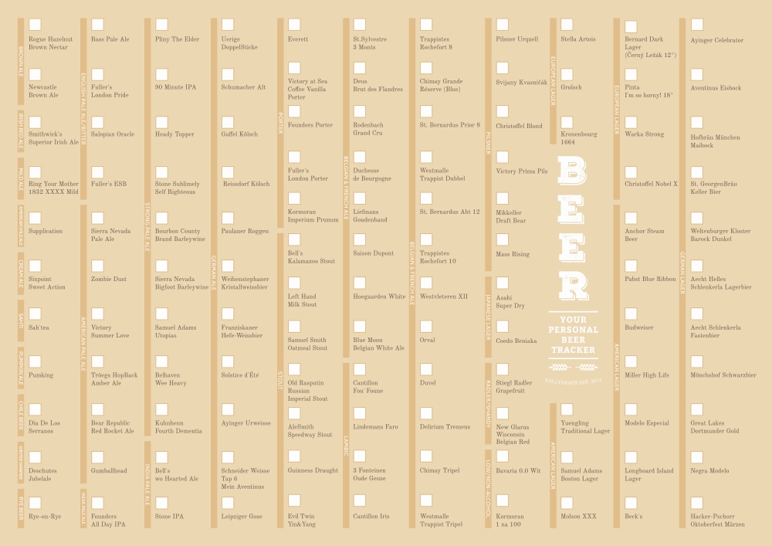The width and height of the screenshot is (772, 546).
Task: Click the Yuengling Traditional Lager label
Action: pos(585,427)
